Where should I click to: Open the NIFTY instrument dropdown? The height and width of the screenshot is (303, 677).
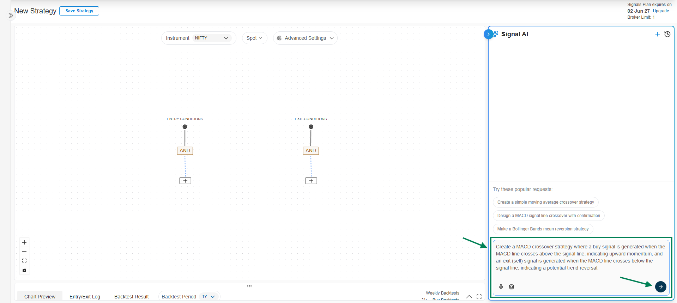(211, 38)
